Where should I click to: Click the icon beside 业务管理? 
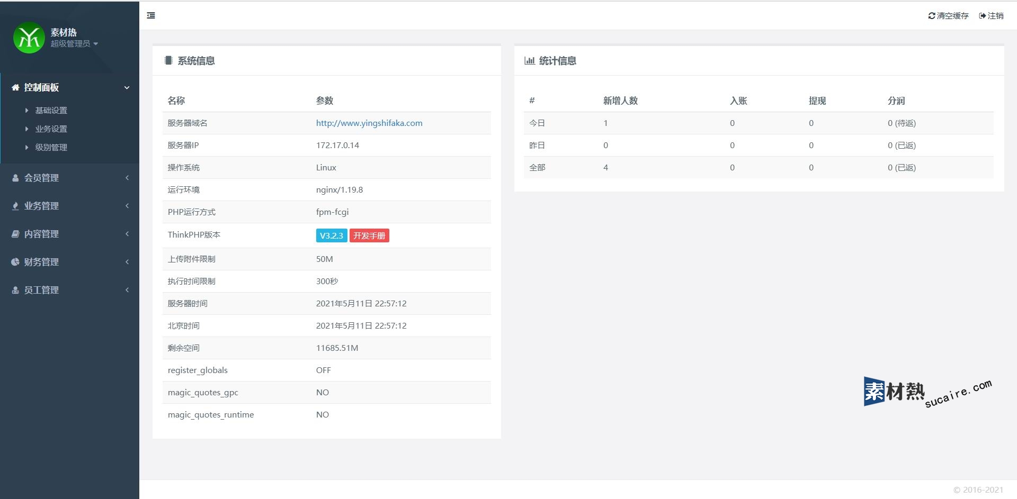[15, 206]
